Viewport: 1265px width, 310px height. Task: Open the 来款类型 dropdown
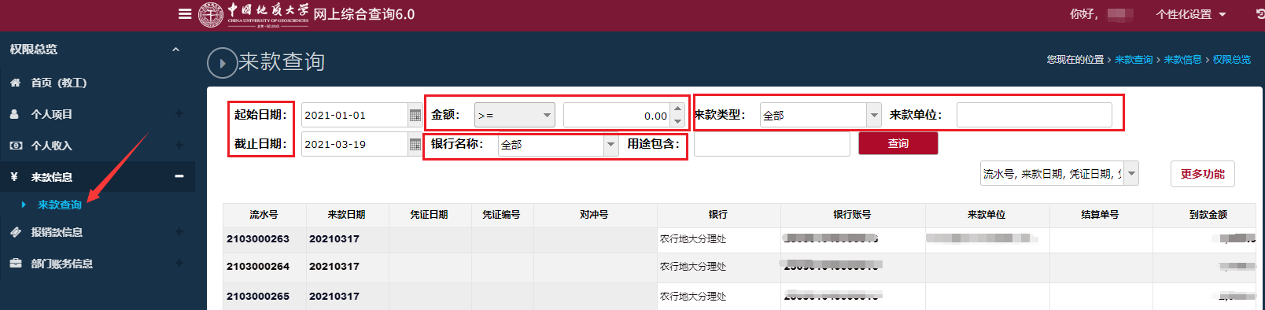pyautogui.click(x=820, y=115)
